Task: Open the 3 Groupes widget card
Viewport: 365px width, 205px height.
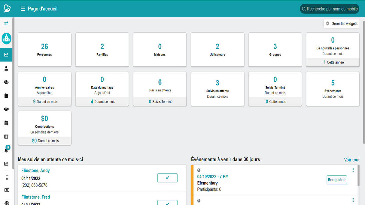Action: (x=275, y=49)
